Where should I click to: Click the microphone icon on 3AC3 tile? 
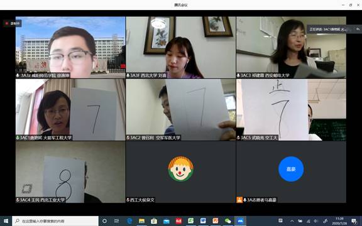pos(238,75)
